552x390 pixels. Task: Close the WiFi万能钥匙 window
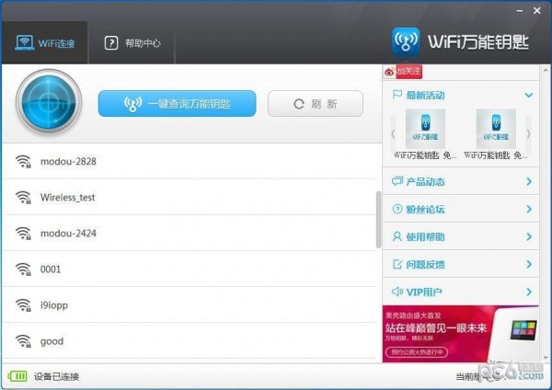pyautogui.click(x=537, y=11)
